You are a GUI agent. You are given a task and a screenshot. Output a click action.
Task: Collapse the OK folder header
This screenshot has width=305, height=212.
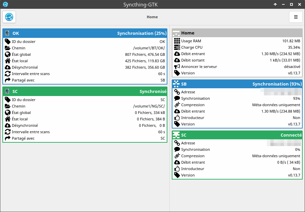click(x=85, y=33)
